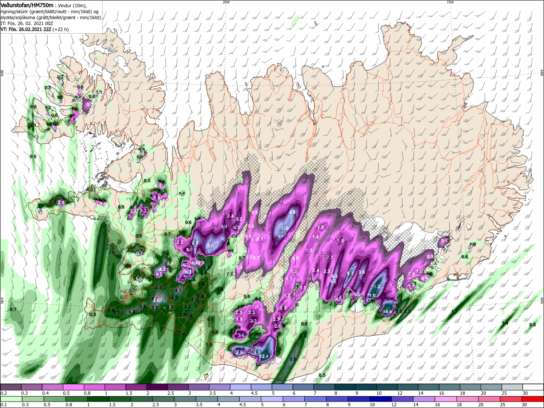Select the crimson 25–30 swatch, bottom legend row

tap(511, 399)
